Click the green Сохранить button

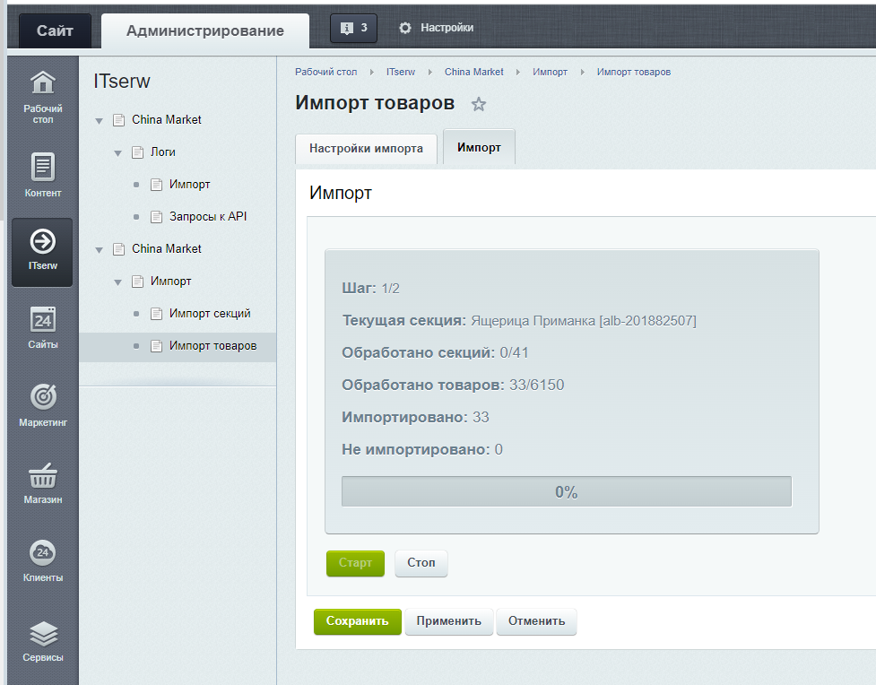[x=357, y=621]
